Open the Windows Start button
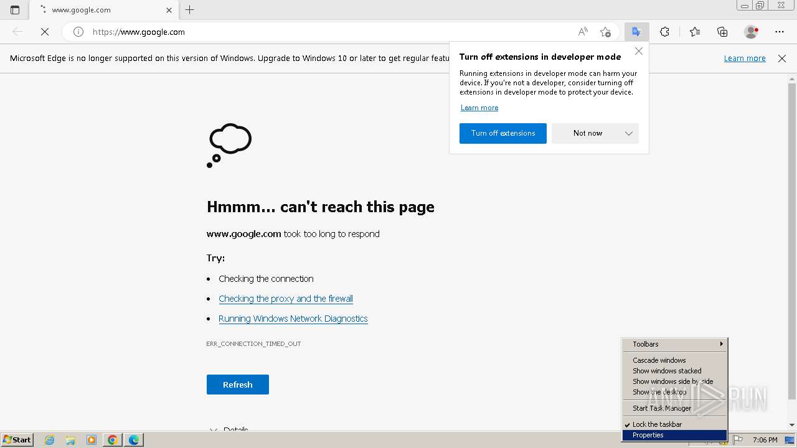This screenshot has height=448, width=797. coord(17,440)
